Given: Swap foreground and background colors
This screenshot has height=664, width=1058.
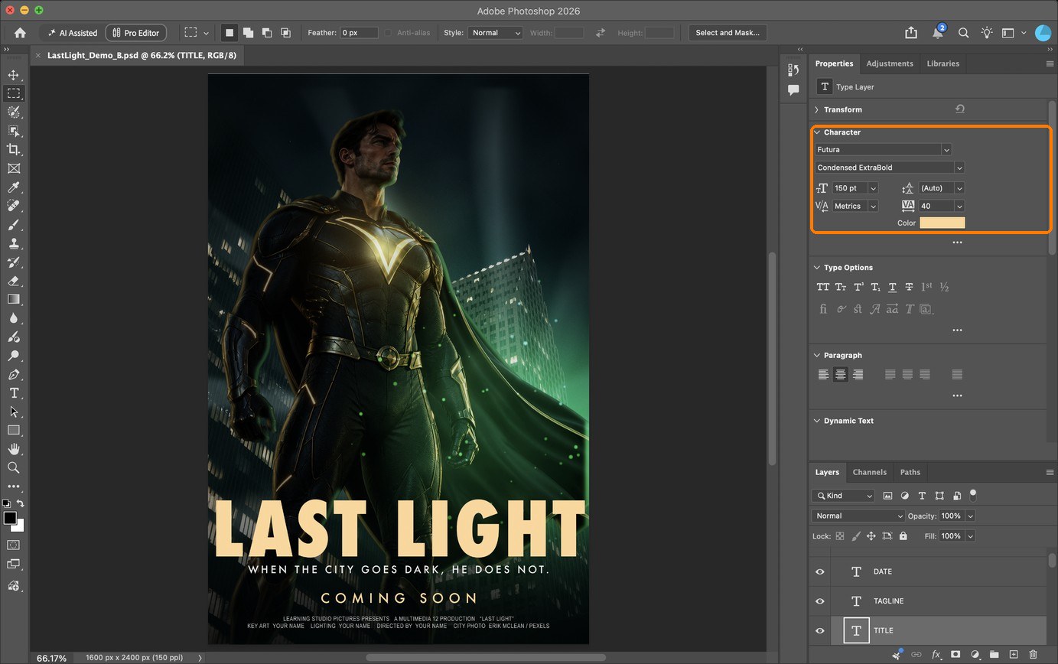Looking at the screenshot, I should pos(21,503).
